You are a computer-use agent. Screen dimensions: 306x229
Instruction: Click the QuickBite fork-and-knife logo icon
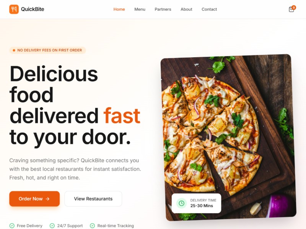pyautogui.click(x=14, y=9)
